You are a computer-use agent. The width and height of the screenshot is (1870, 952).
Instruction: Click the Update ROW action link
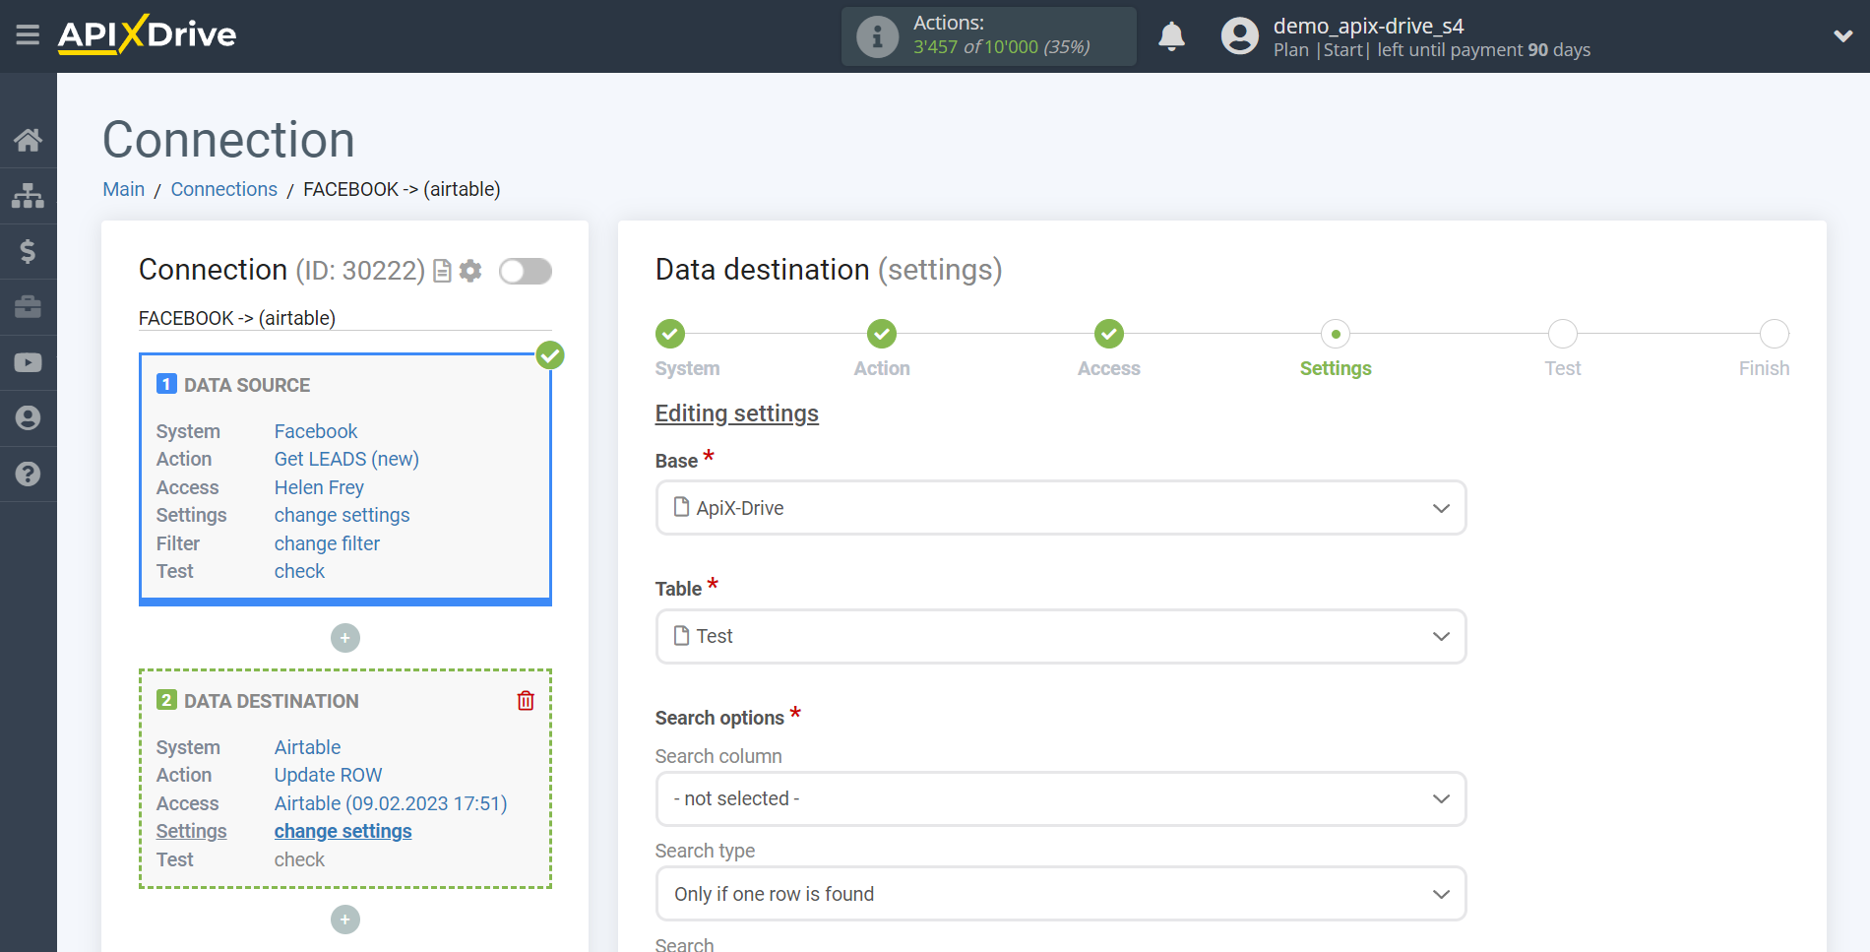click(x=328, y=775)
